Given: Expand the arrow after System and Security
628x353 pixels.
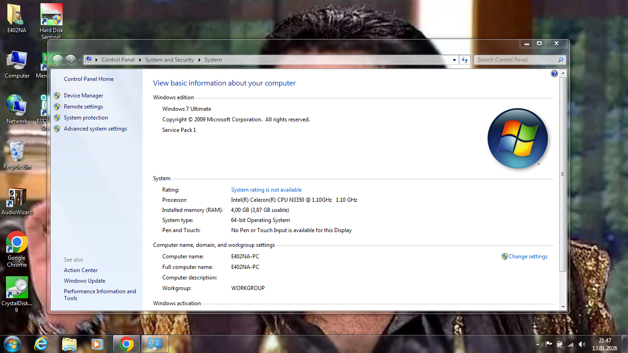Looking at the screenshot, I should (x=200, y=60).
